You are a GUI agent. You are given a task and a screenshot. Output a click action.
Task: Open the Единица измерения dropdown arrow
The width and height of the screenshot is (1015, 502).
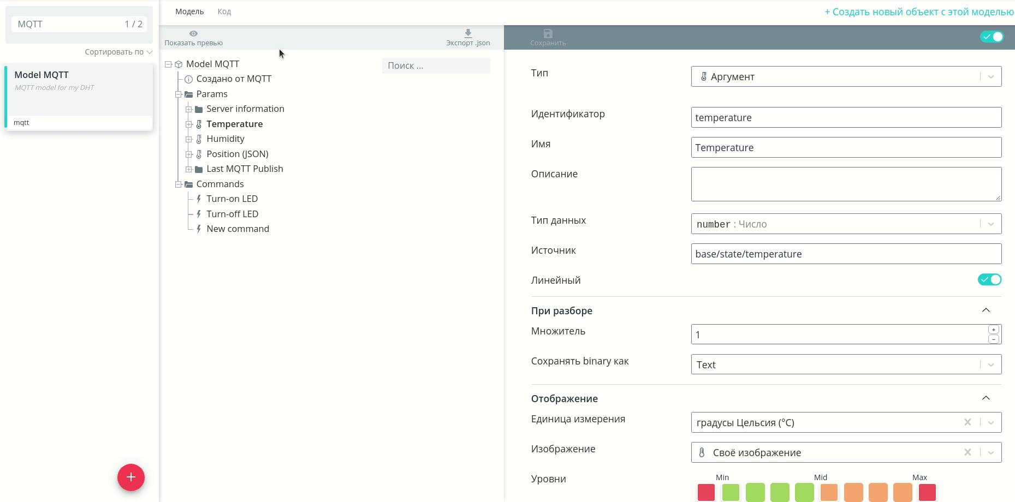tap(991, 422)
